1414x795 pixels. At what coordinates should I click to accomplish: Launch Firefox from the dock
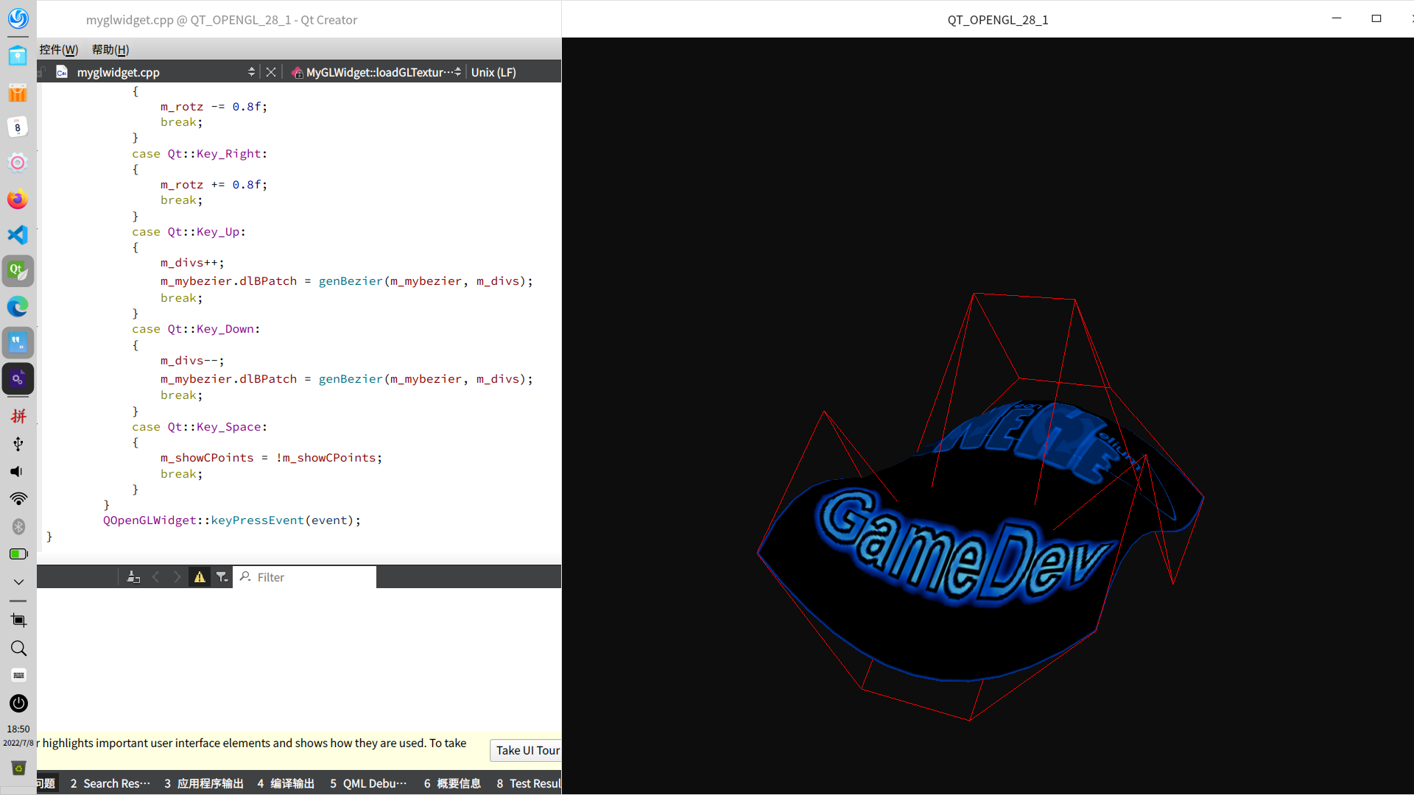18,199
